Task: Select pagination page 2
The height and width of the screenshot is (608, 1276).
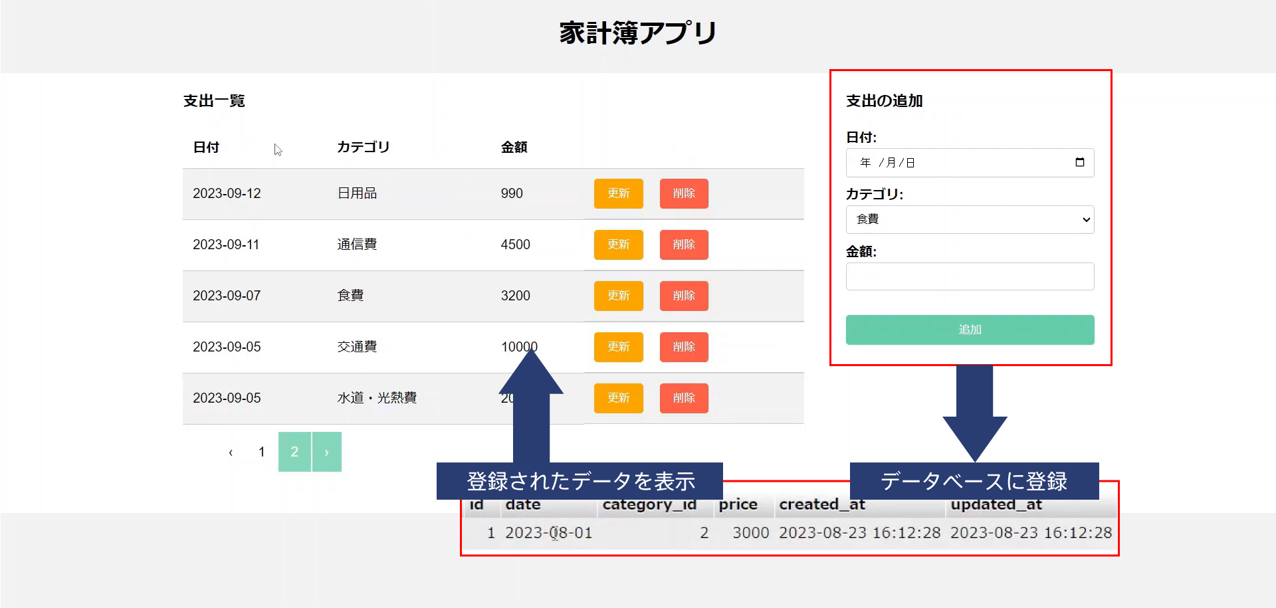Action: tap(294, 452)
